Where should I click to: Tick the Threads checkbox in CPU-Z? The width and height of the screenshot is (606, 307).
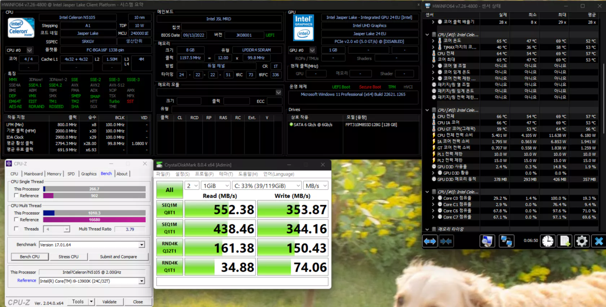[16, 229]
